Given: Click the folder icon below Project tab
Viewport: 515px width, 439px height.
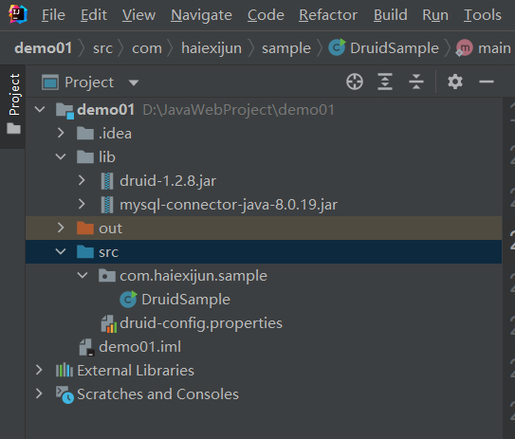Looking at the screenshot, I should point(14,128).
